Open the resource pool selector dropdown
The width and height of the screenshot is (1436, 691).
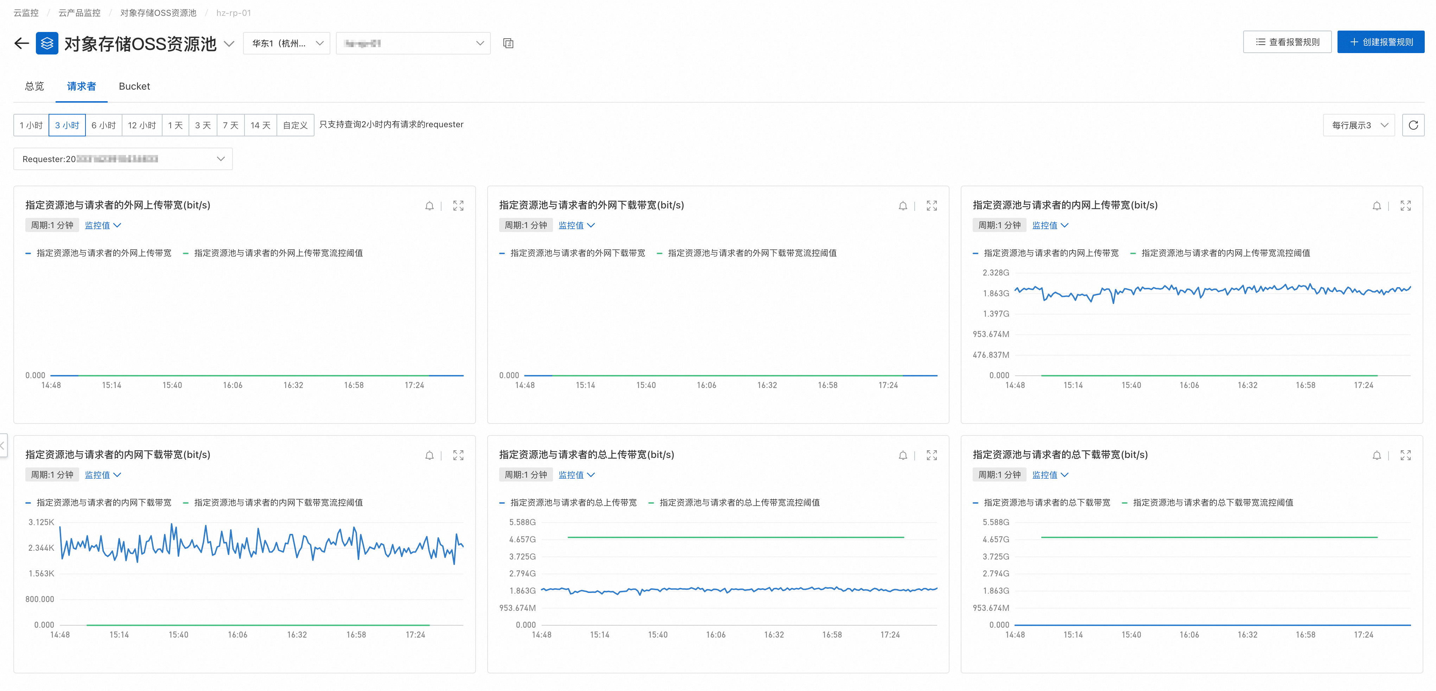tap(413, 44)
